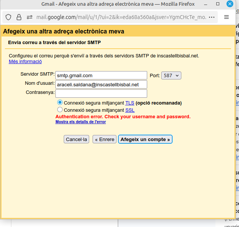The height and width of the screenshot is (227, 239).
Task: Open the SSL help link
Action: [129, 110]
